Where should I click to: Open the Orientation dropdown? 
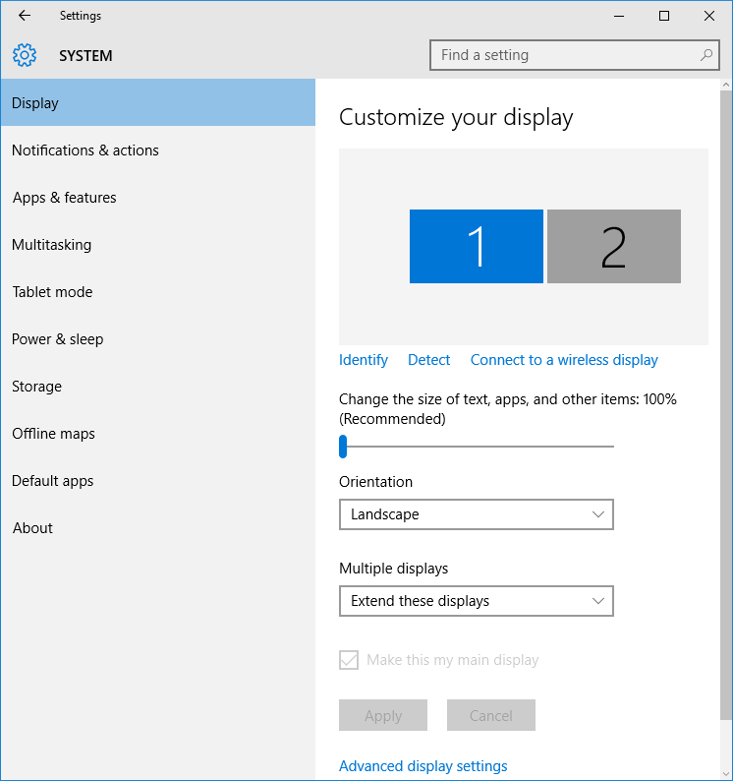tap(476, 514)
